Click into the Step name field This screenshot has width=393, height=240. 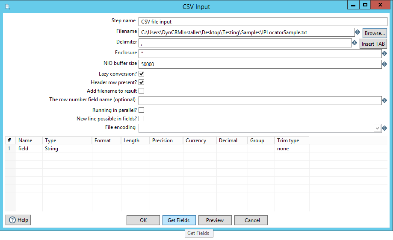click(x=263, y=21)
